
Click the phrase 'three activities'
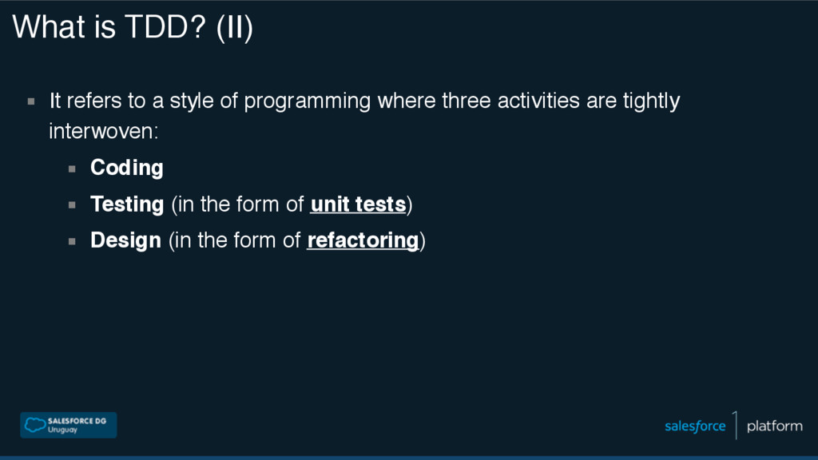coord(510,100)
